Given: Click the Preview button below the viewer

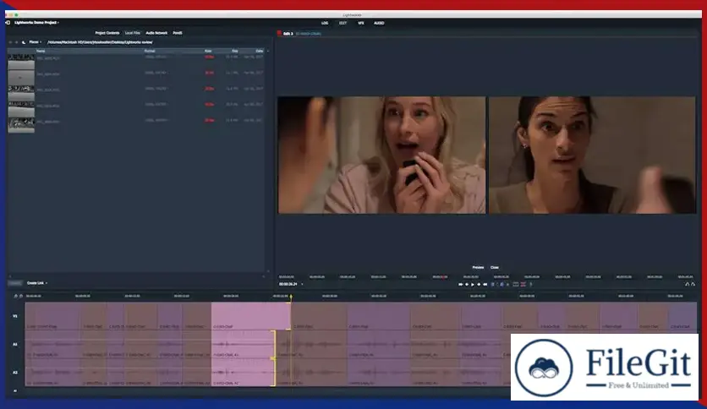Looking at the screenshot, I should [x=477, y=267].
